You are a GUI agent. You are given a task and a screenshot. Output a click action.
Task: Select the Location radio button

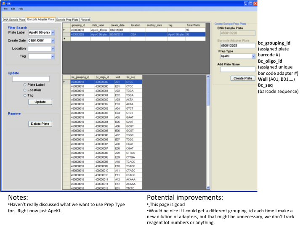click(25, 90)
